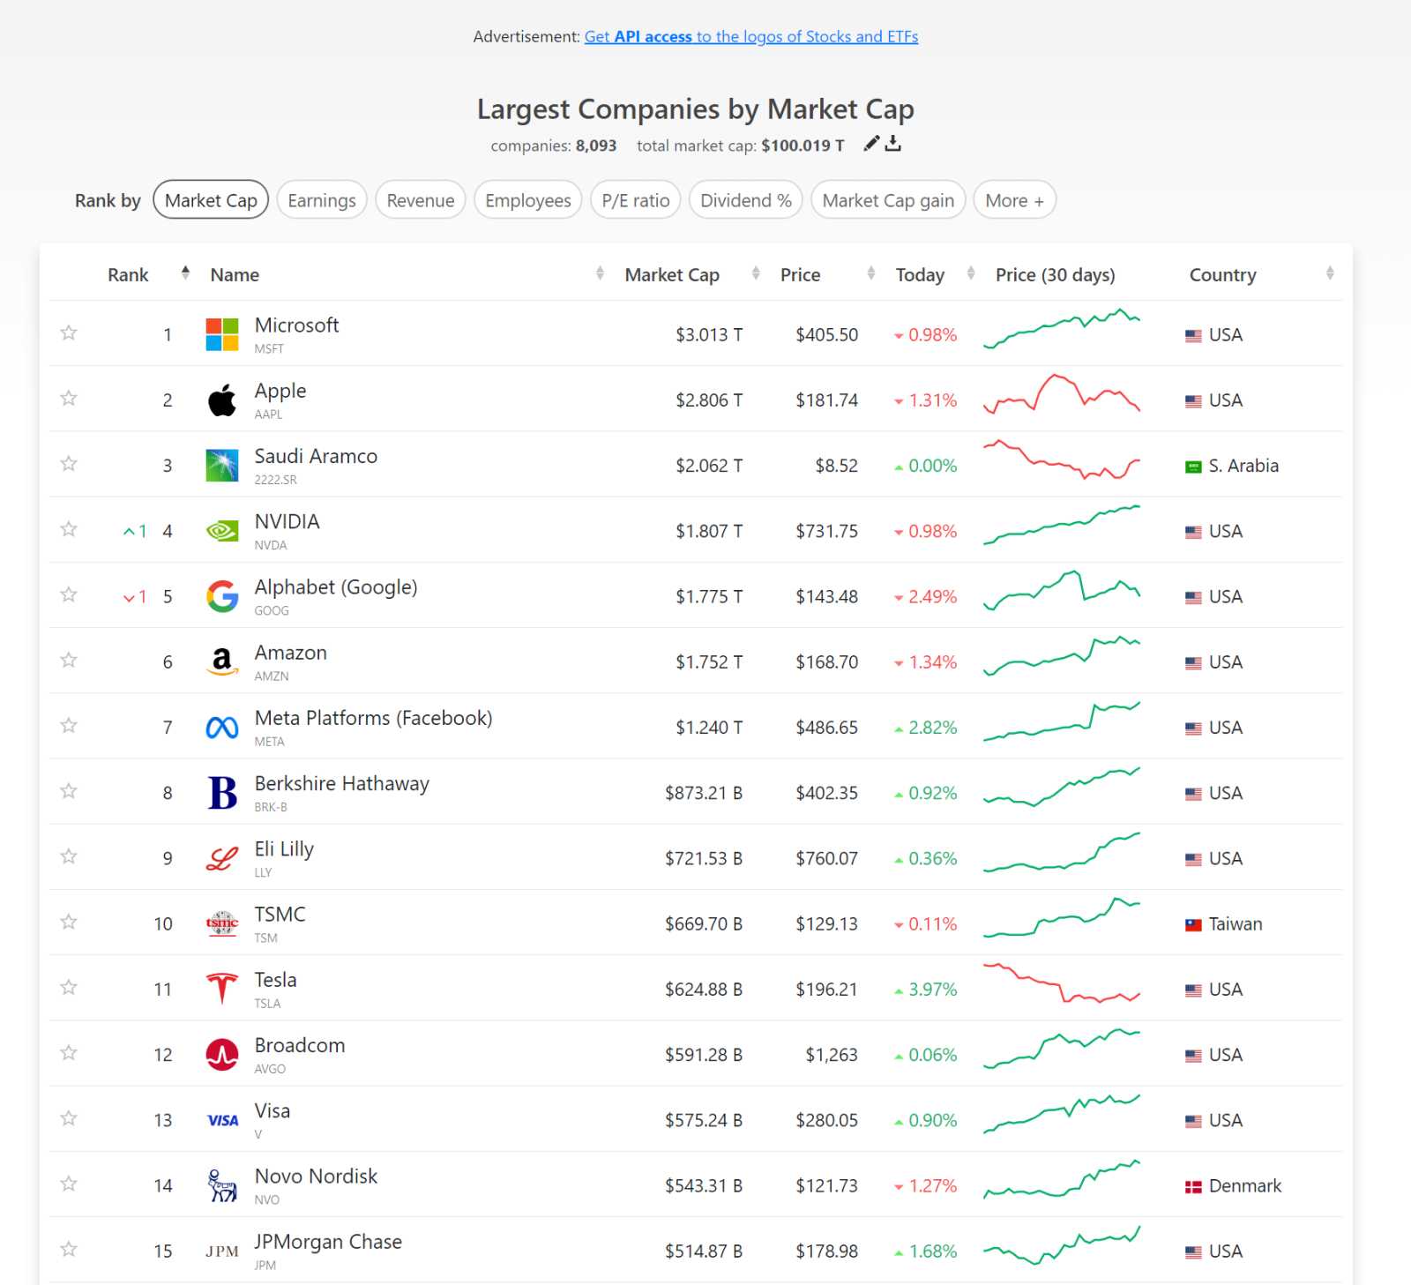
Task: Open the Eli Lilly company link
Action: [284, 849]
